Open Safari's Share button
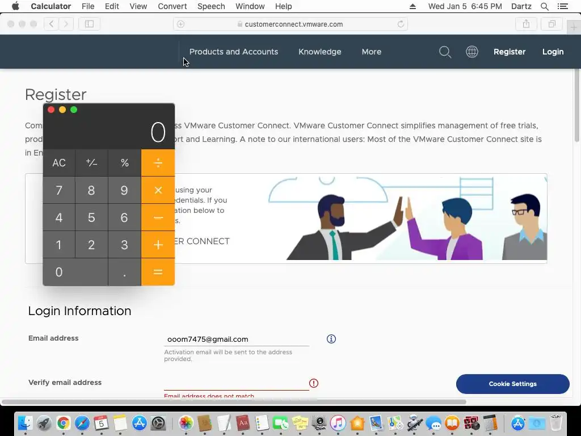Screen dimensions: 581x436 (x=526, y=24)
